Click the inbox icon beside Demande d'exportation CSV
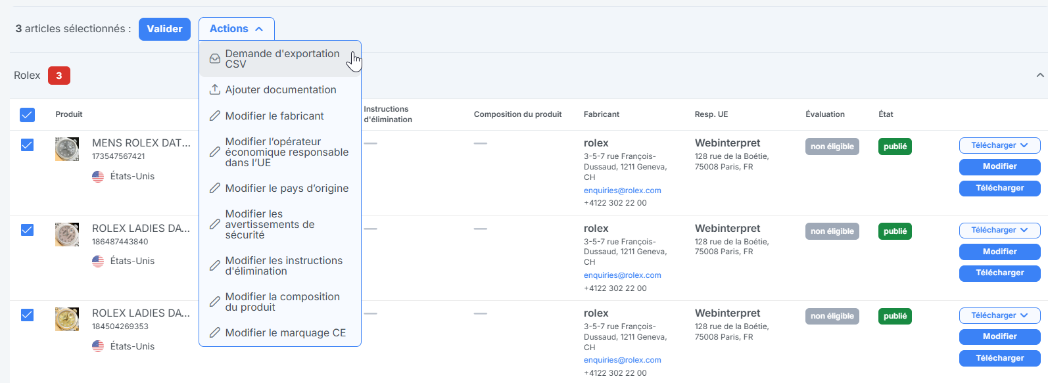 coord(214,59)
